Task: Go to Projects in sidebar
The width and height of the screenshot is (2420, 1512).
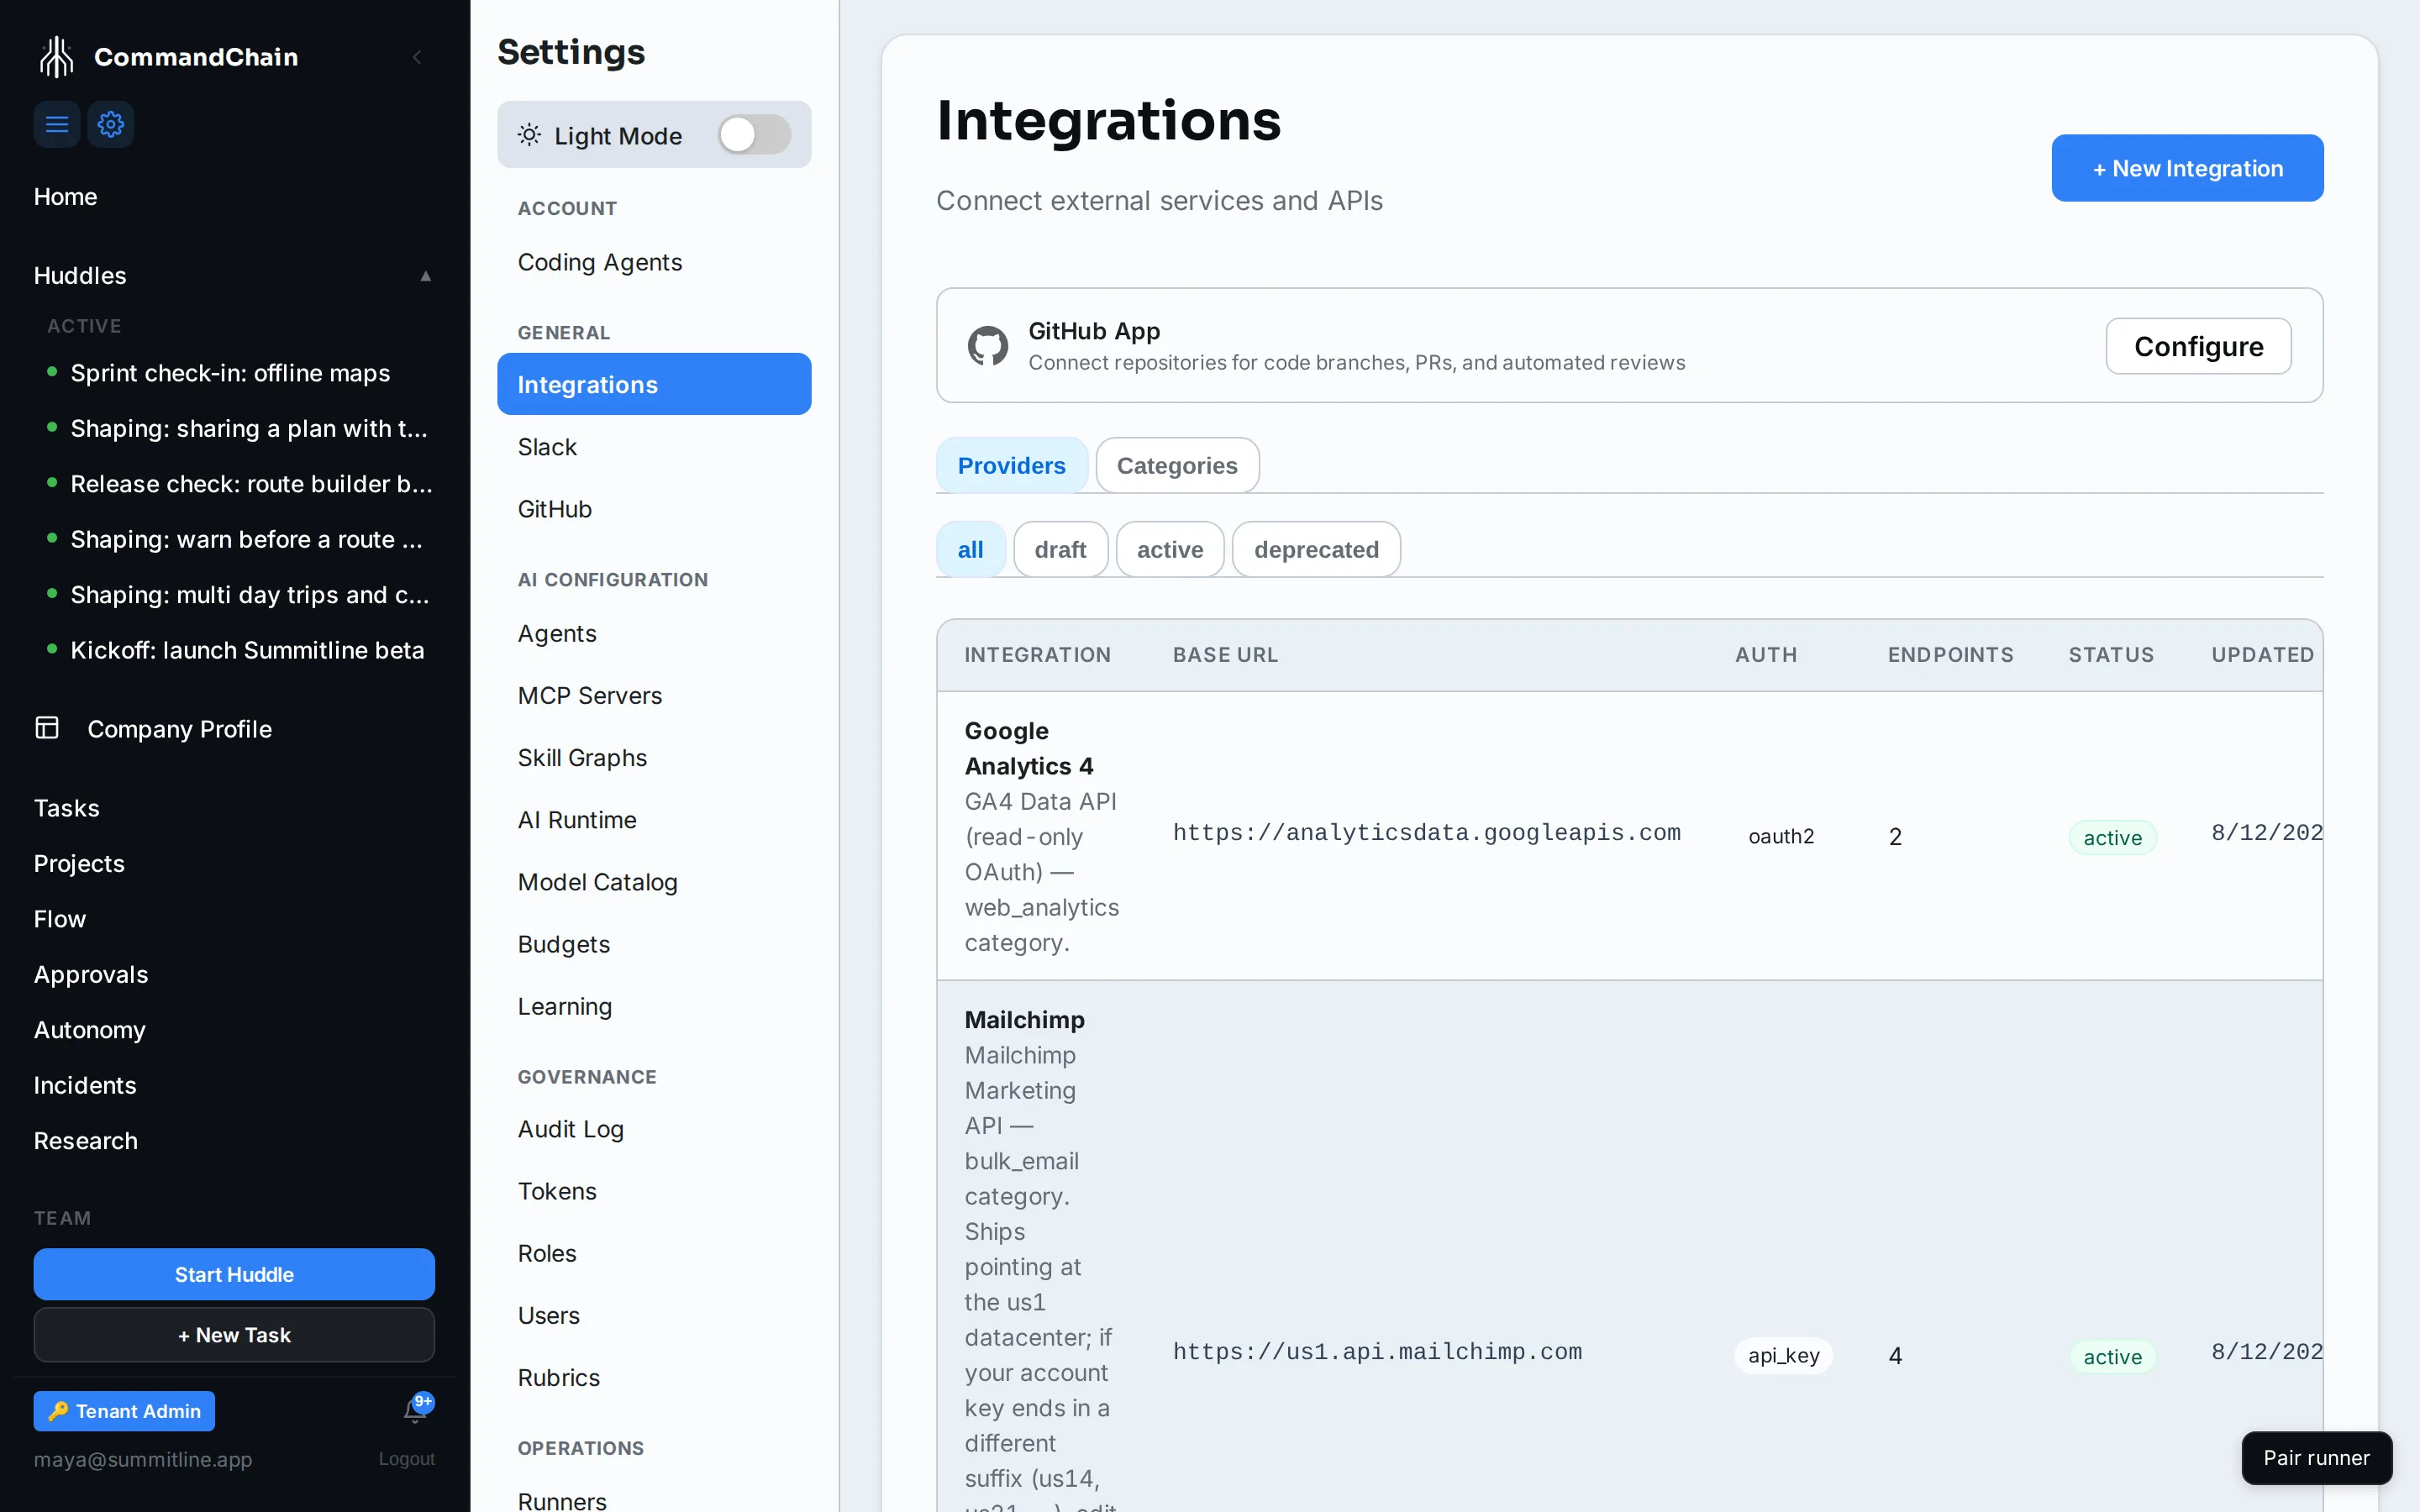Action: (x=79, y=863)
